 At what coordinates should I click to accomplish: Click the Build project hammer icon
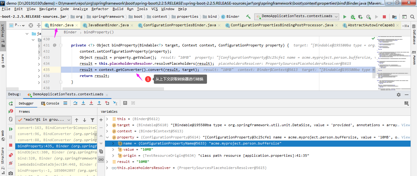pyautogui.click(x=248, y=16)
